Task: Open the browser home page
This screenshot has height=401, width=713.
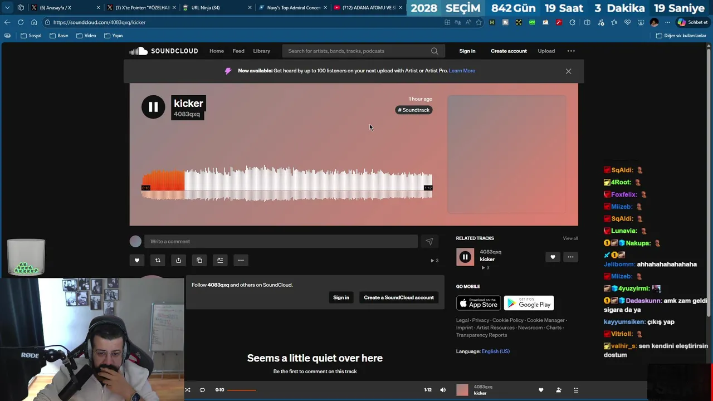Action: (34, 22)
